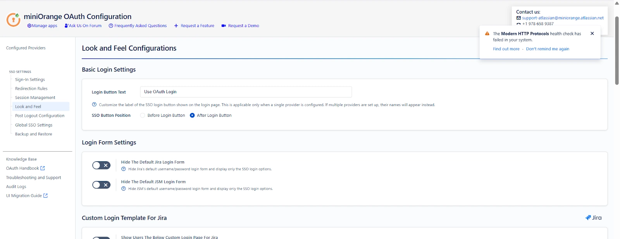
Task: Select After Login Button radio option
Action: coord(192,115)
